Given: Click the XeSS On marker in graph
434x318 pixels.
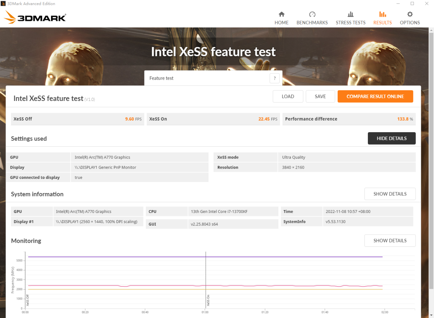Looking at the screenshot, I should pos(208,300).
